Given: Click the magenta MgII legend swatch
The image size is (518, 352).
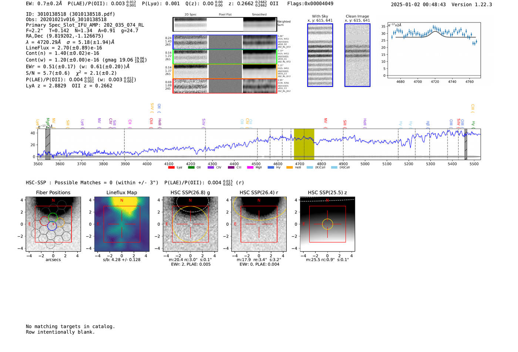Looking at the screenshot, I should click(250, 168).
